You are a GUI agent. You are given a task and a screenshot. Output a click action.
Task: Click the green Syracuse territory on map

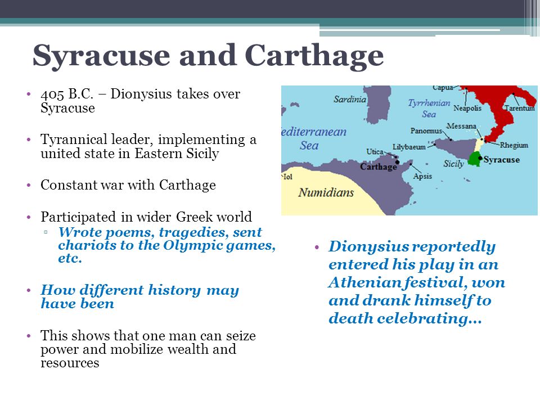tap(474, 159)
